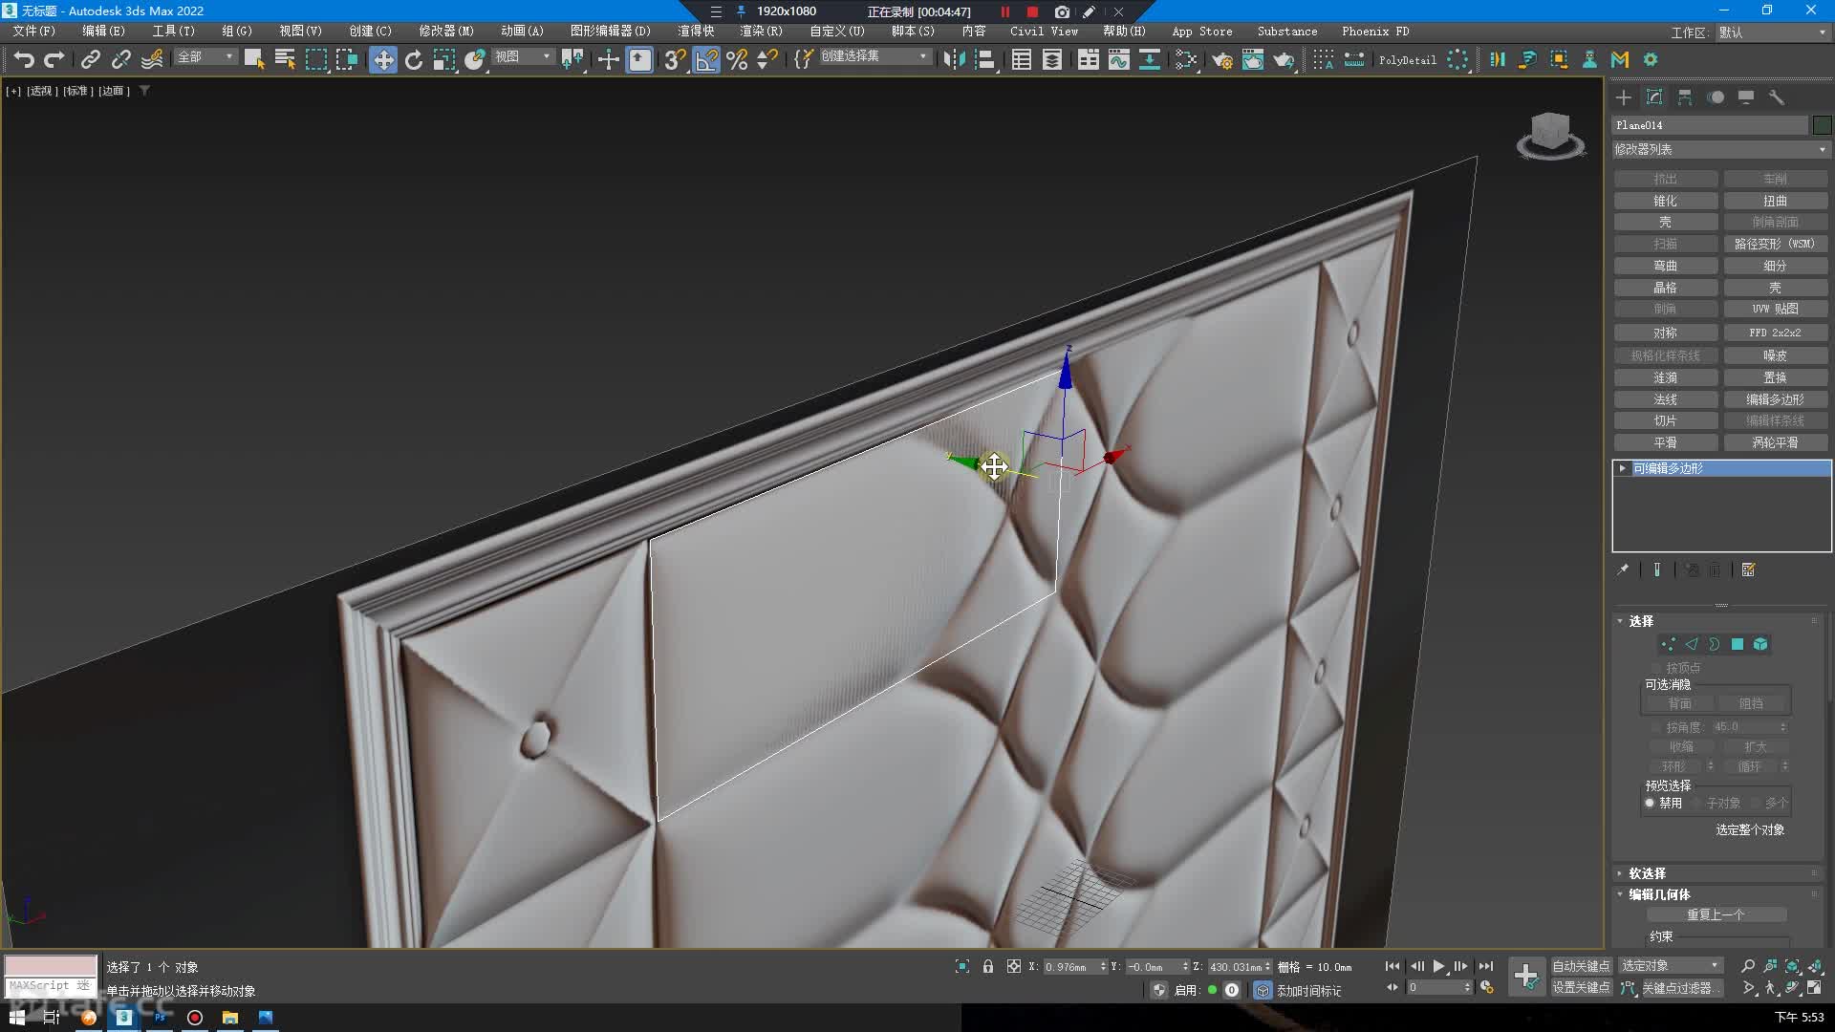Switch to the Create panel tab
1835x1032 pixels.
tap(1624, 97)
